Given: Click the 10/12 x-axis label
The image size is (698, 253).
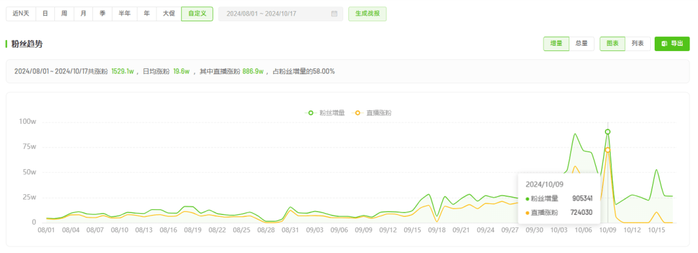Looking at the screenshot, I should point(631,230).
